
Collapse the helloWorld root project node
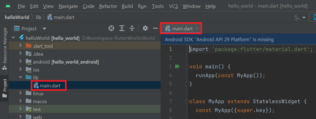pyautogui.click(x=14, y=38)
